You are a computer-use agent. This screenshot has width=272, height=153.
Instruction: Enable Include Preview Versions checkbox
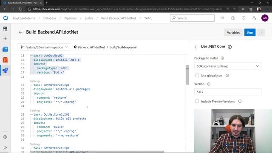(197, 101)
